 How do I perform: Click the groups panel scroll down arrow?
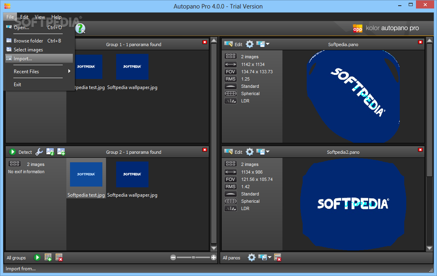214,248
